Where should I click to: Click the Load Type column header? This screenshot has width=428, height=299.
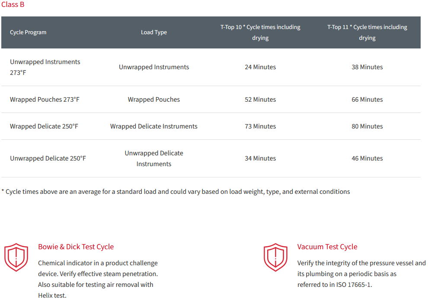click(154, 32)
